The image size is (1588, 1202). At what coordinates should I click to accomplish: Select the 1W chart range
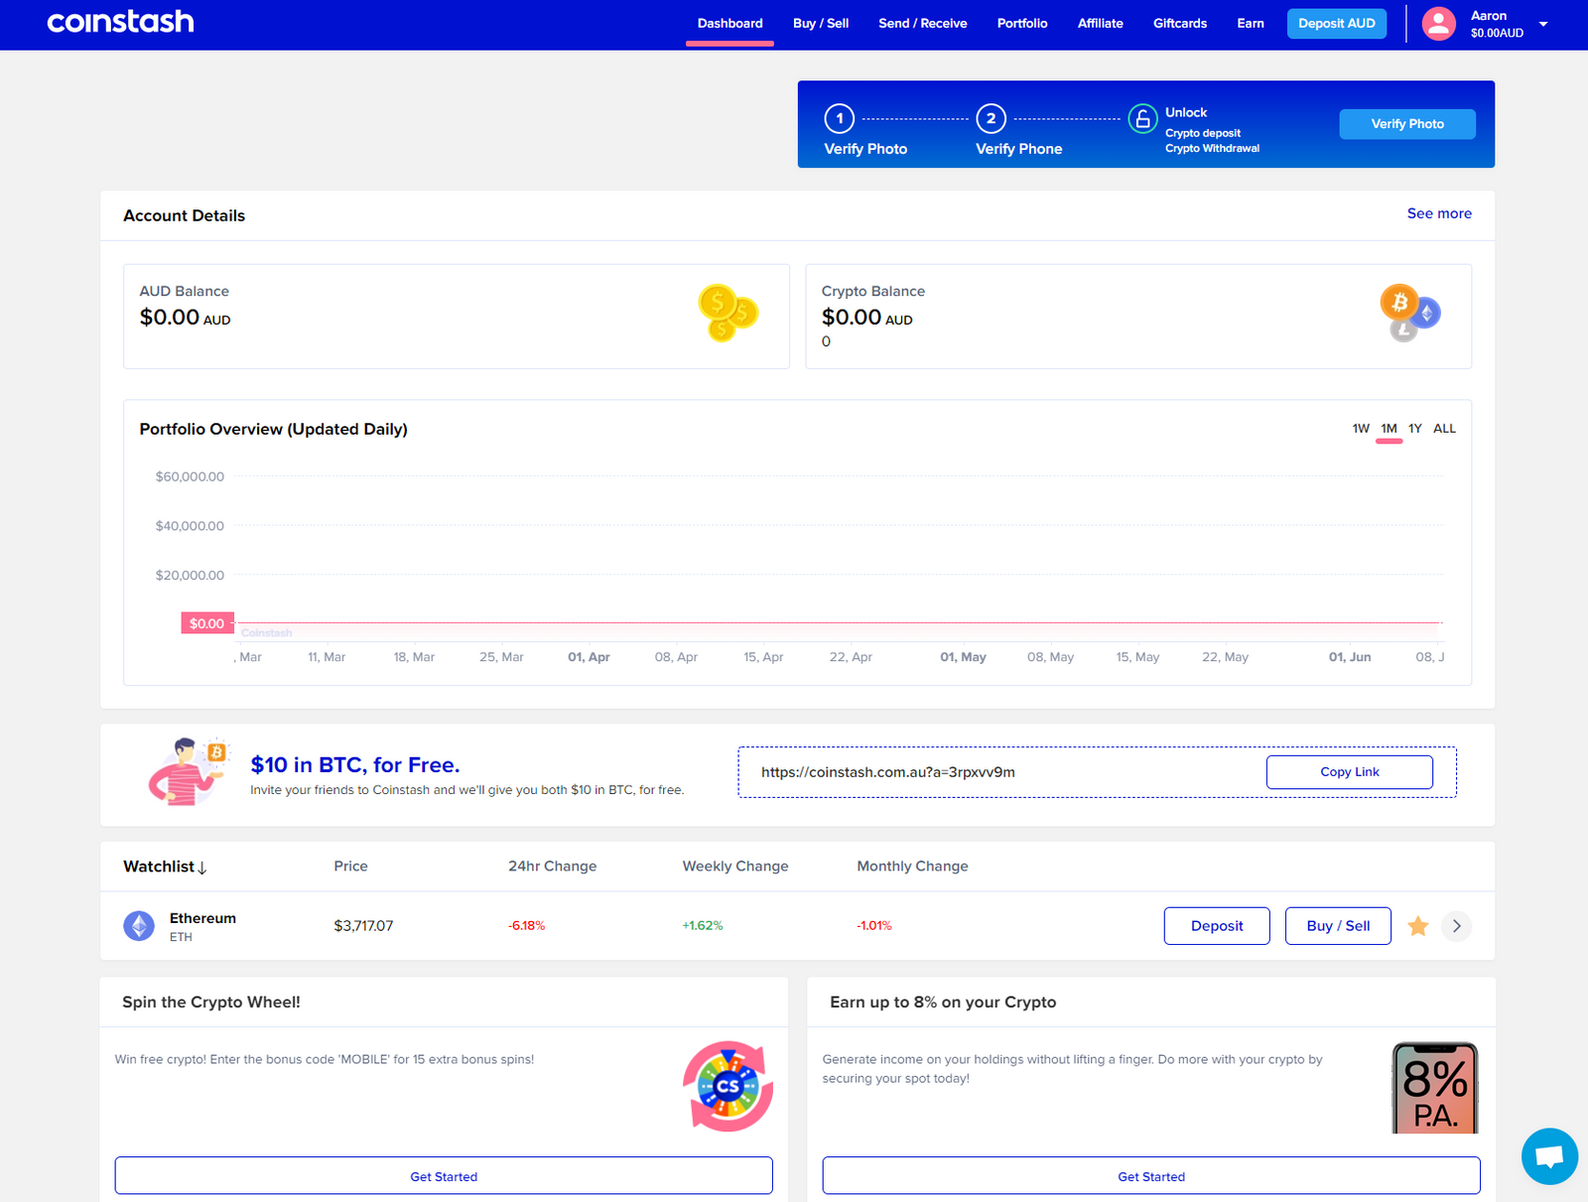pos(1361,429)
